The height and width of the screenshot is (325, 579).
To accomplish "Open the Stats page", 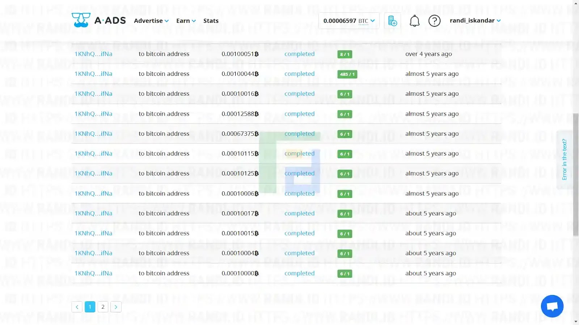I will tap(211, 21).
